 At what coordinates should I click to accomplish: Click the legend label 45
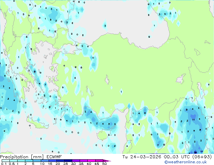97,164
